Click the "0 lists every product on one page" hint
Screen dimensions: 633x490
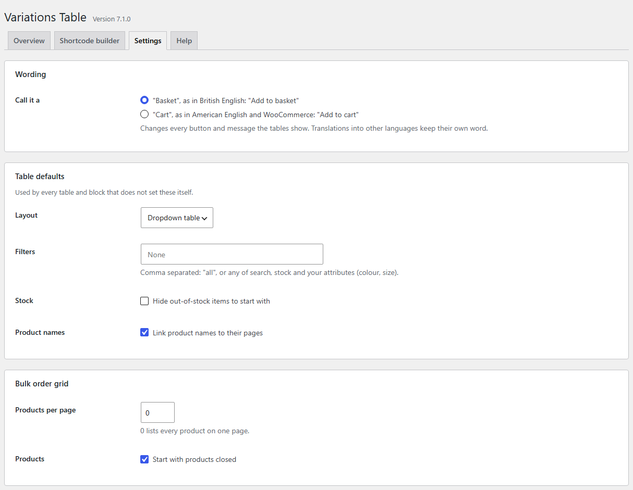pos(195,431)
